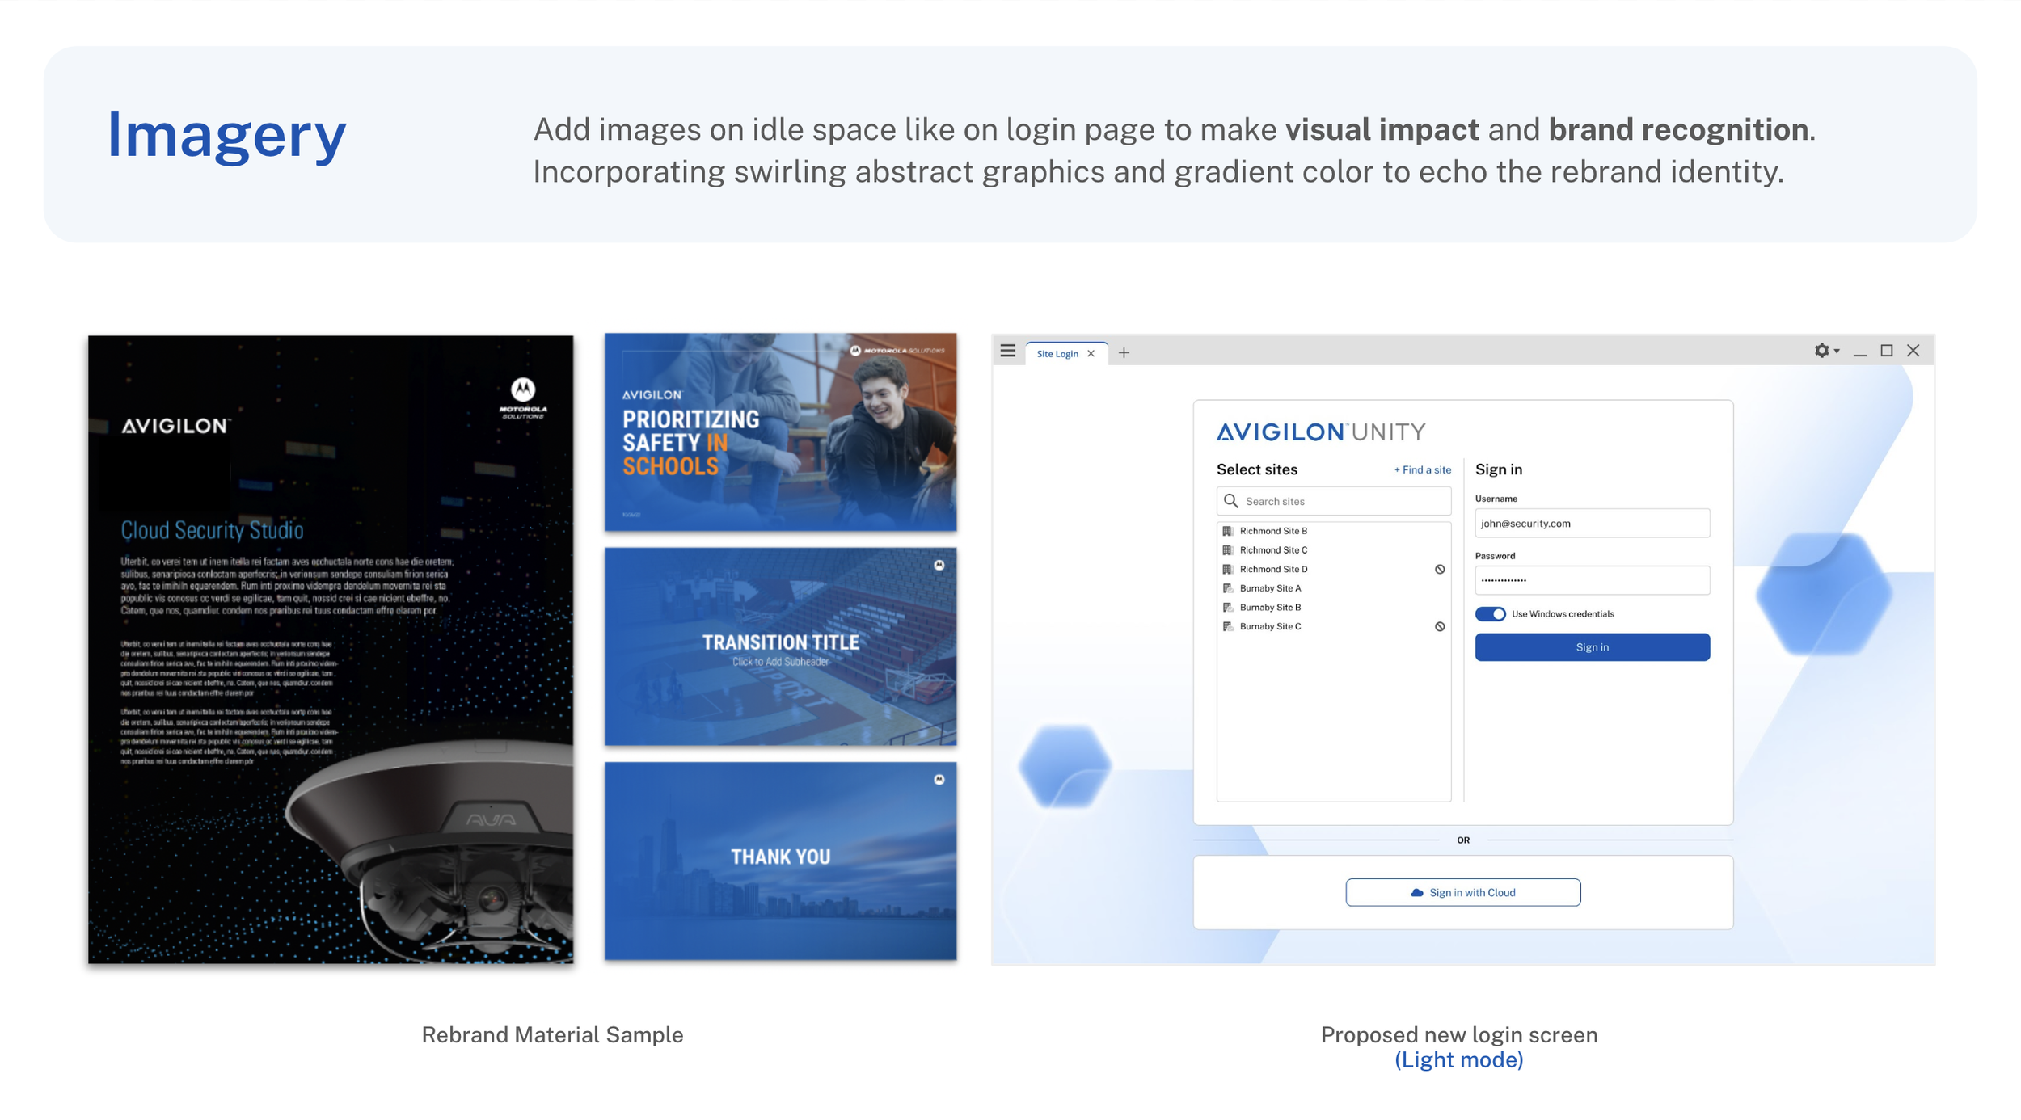2021x1120 pixels.
Task: Click the blocked icon on Richmond Site D
Action: point(1439,569)
